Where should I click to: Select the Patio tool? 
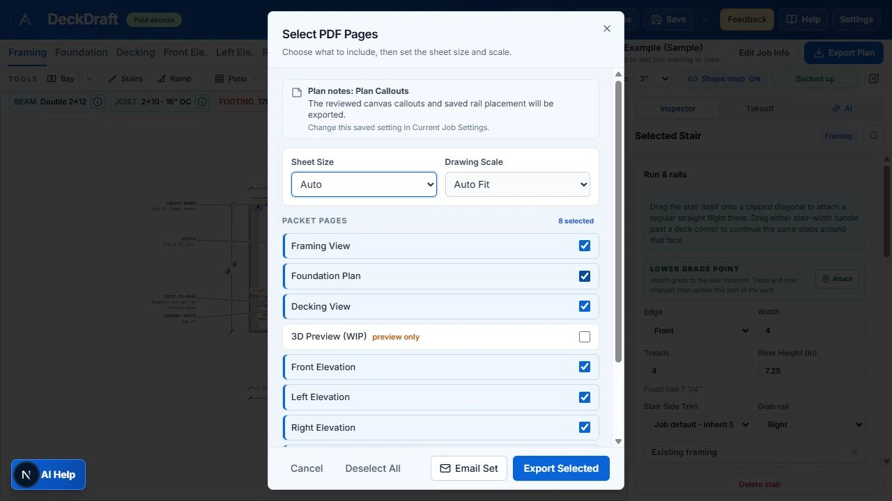click(231, 79)
